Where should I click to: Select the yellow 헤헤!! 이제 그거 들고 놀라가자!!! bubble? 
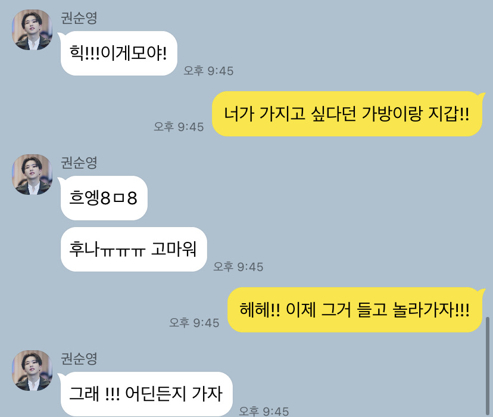(356, 310)
